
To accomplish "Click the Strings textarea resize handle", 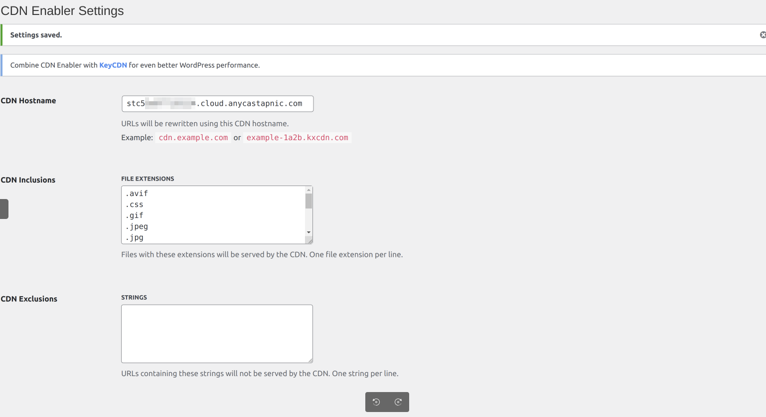I will tap(310, 360).
